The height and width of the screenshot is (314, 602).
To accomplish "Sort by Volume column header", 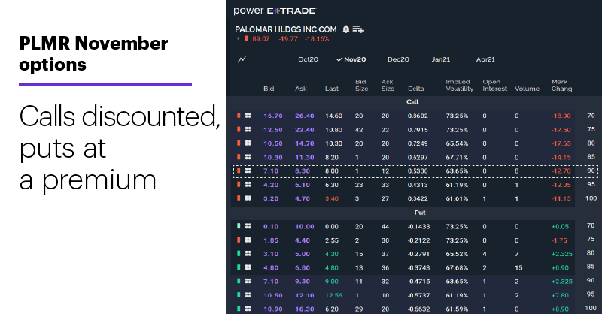I will 527,89.
